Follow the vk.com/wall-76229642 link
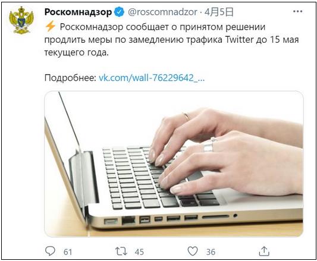This screenshot has width=317, height=261. (x=152, y=78)
